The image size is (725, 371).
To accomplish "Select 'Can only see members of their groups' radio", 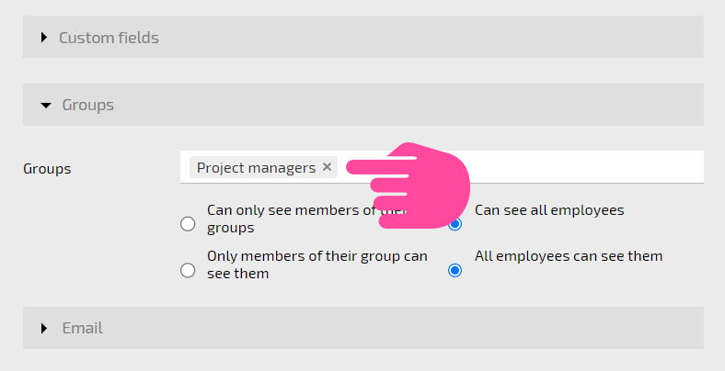I will coord(188,224).
